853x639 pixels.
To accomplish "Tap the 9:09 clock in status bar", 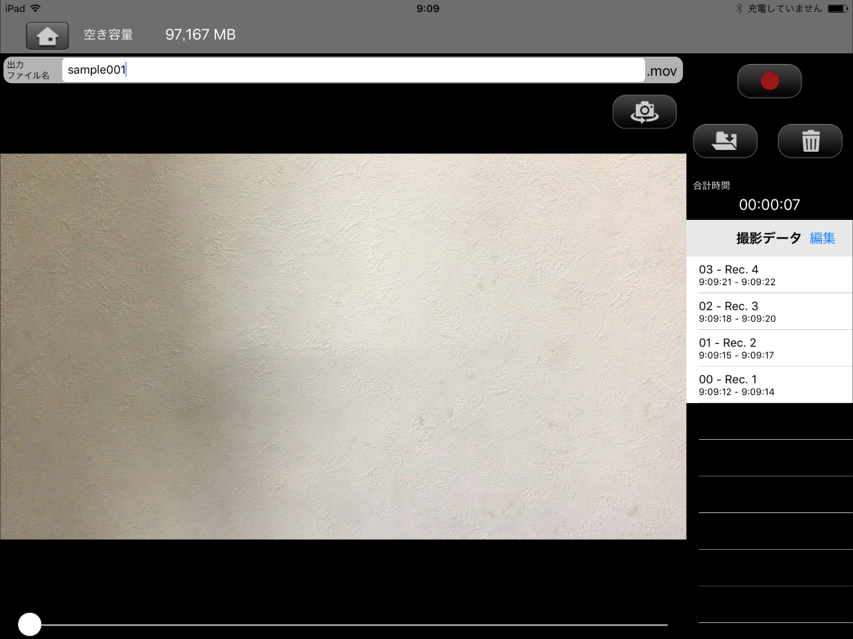I will point(428,9).
